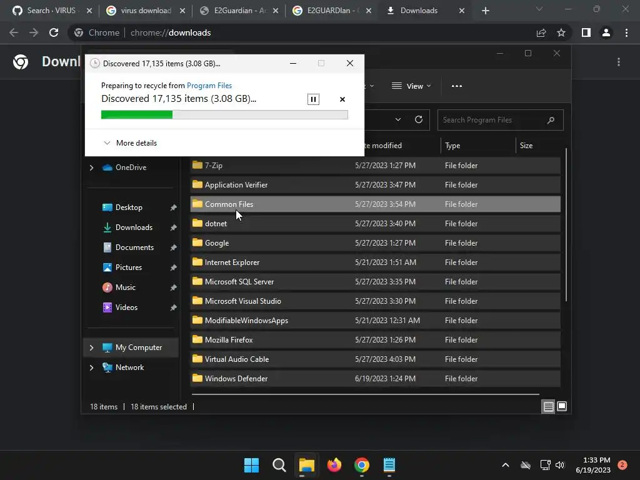Image resolution: width=640 pixels, height=480 pixels.
Task: Click the search magnifier in Explorer
Action: click(x=551, y=120)
